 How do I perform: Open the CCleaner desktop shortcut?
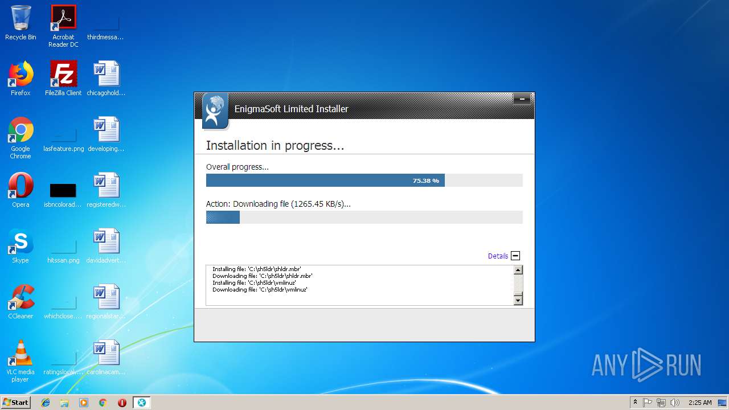(x=21, y=302)
